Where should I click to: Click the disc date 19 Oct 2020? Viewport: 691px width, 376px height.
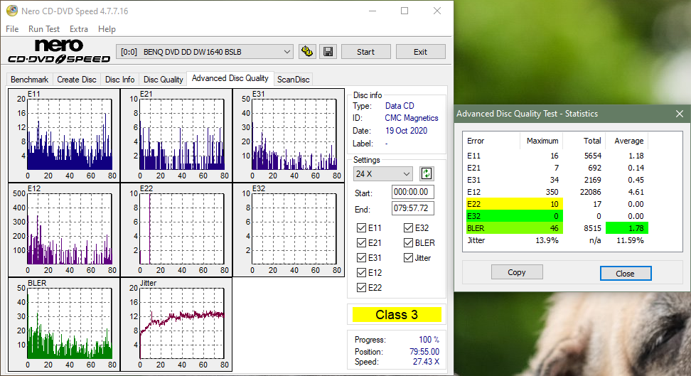406,131
